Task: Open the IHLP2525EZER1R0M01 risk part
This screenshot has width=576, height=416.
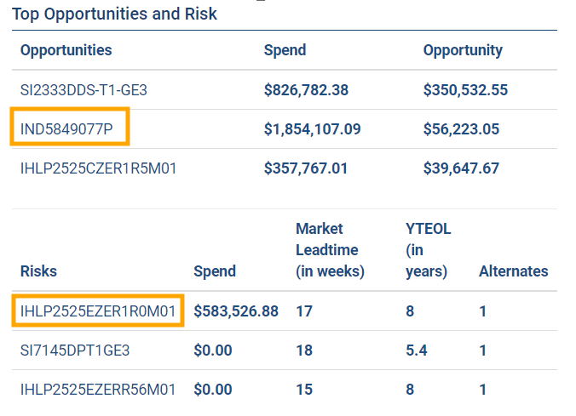Action: pyautogui.click(x=98, y=311)
